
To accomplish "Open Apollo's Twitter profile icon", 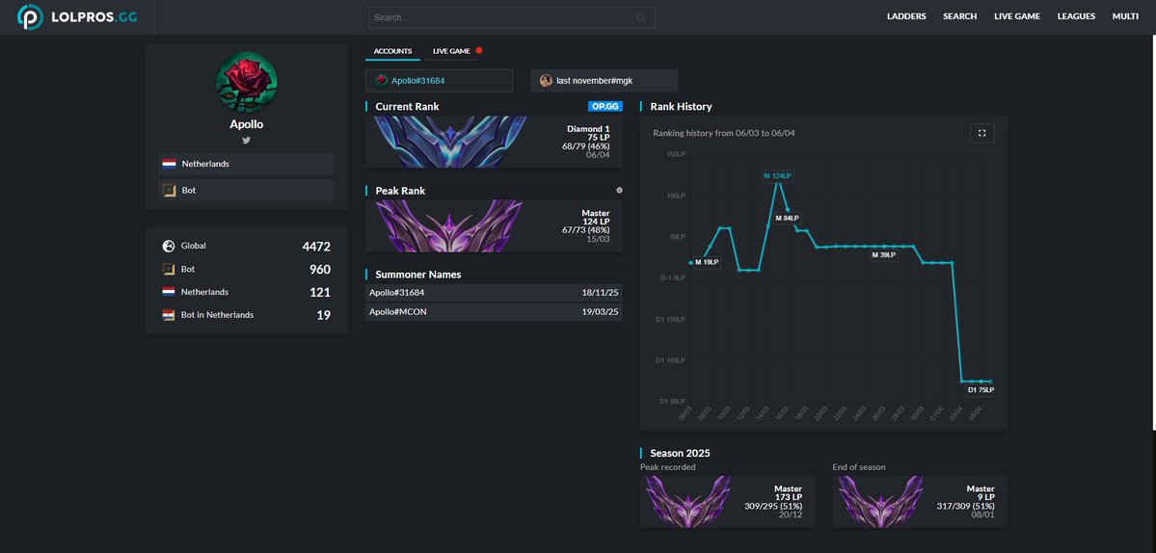I will coord(246,140).
